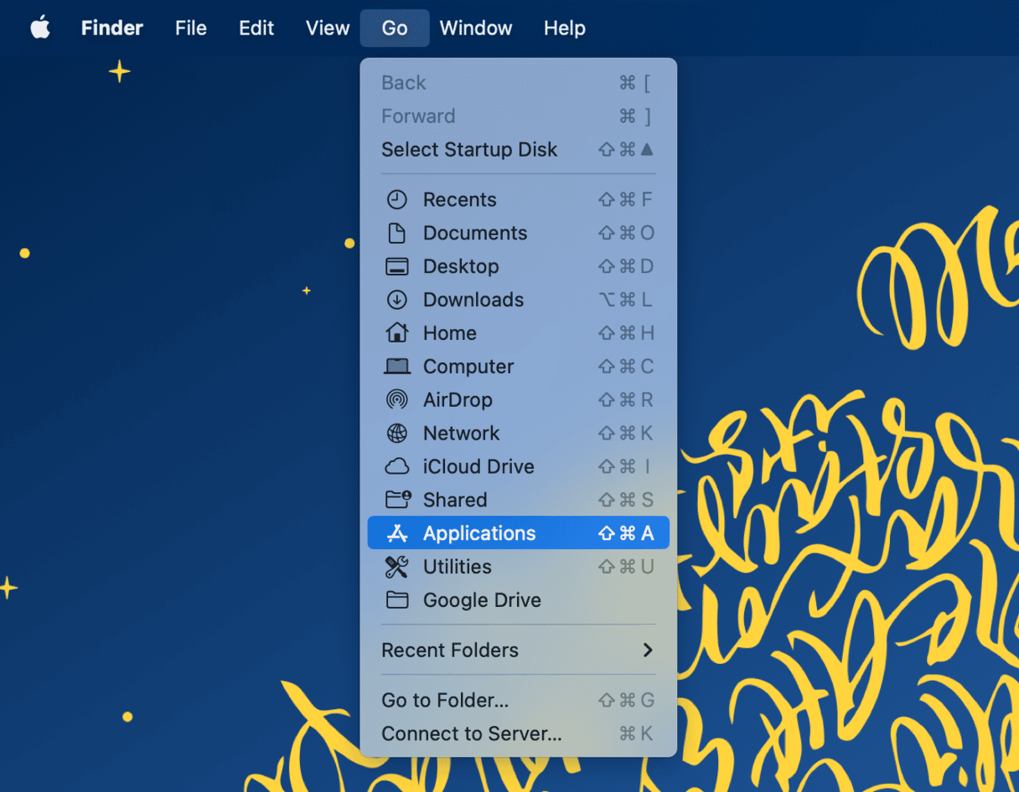Expand the Recent Folders submenu arrow
Image resolution: width=1019 pixels, height=792 pixels.
pyautogui.click(x=647, y=651)
